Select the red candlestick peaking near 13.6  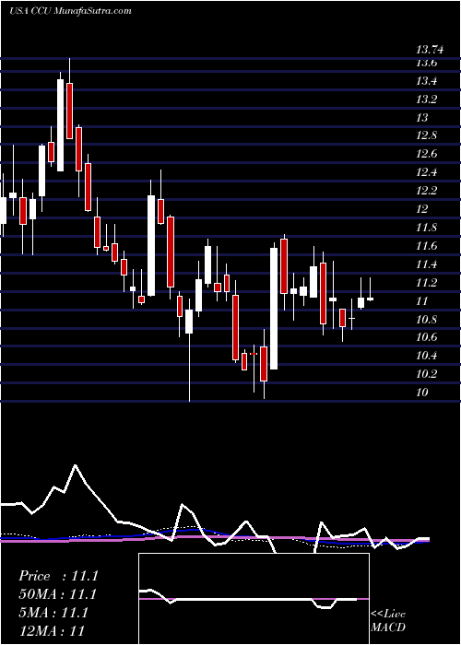pyautogui.click(x=69, y=111)
